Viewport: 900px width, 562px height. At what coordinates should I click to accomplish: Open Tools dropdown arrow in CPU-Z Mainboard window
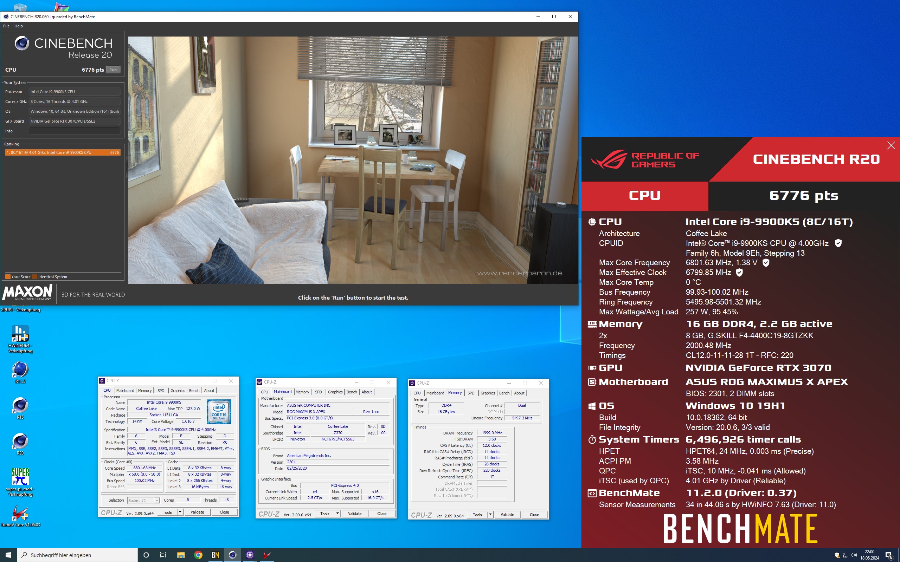pos(337,514)
